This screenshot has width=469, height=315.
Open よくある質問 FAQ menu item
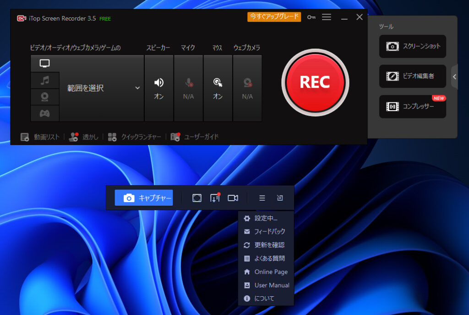(x=266, y=258)
